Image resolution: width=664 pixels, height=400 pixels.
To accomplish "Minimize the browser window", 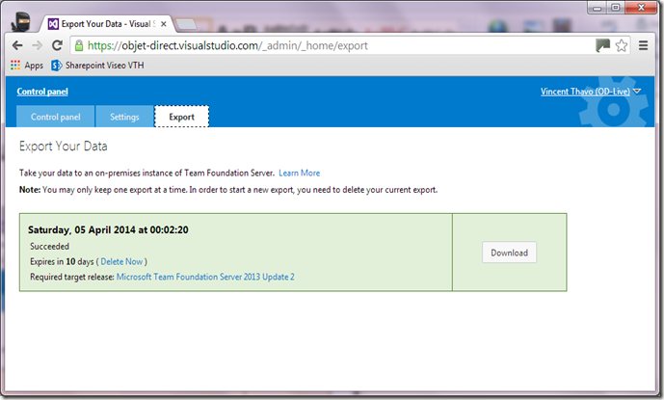I will (598, 8).
